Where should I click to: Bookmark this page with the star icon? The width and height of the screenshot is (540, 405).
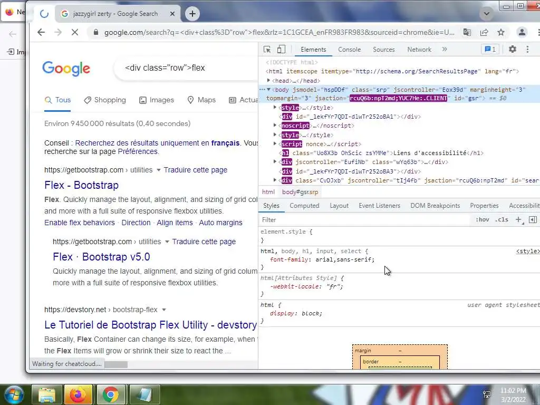point(501,32)
